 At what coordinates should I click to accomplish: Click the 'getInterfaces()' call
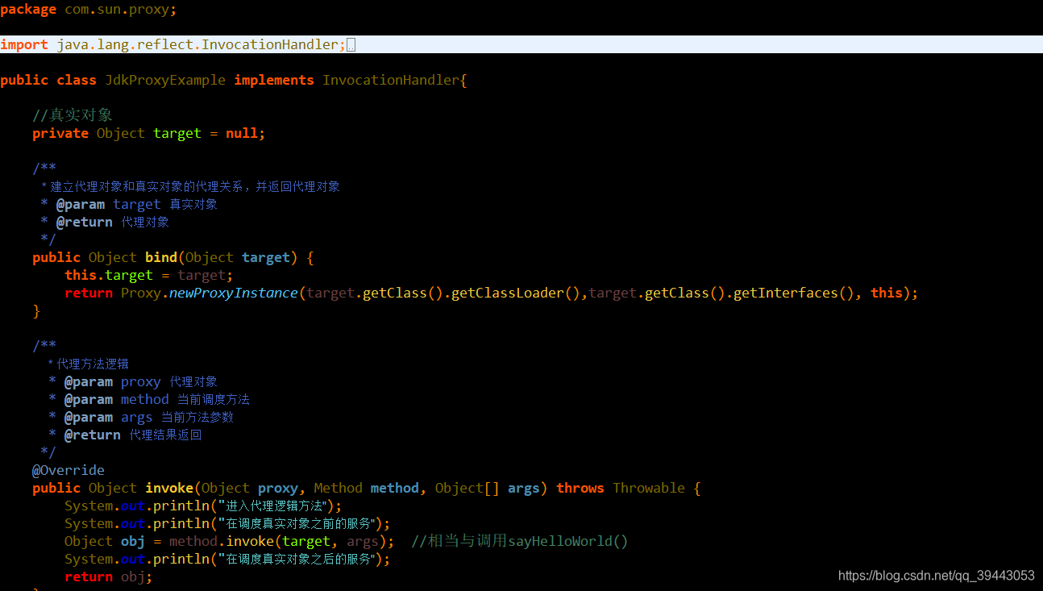[794, 293]
